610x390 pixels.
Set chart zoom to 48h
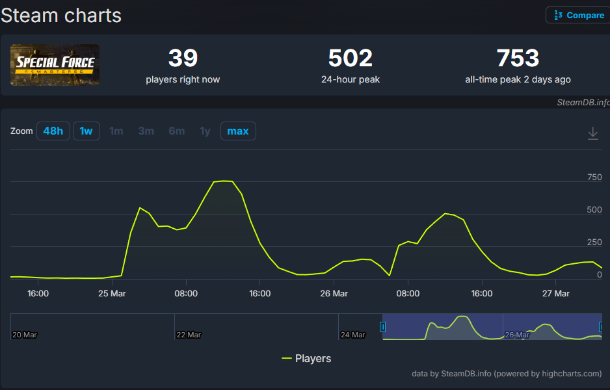point(53,131)
